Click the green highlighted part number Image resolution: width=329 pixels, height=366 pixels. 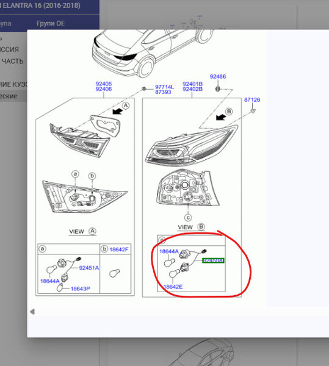coord(214,260)
